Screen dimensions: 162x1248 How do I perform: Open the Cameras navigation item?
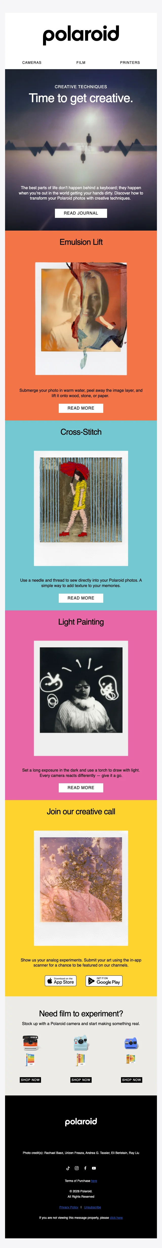point(32,63)
